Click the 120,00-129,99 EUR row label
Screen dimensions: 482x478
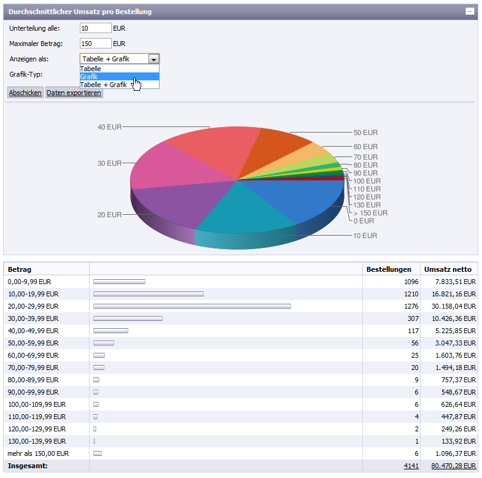(x=37, y=429)
